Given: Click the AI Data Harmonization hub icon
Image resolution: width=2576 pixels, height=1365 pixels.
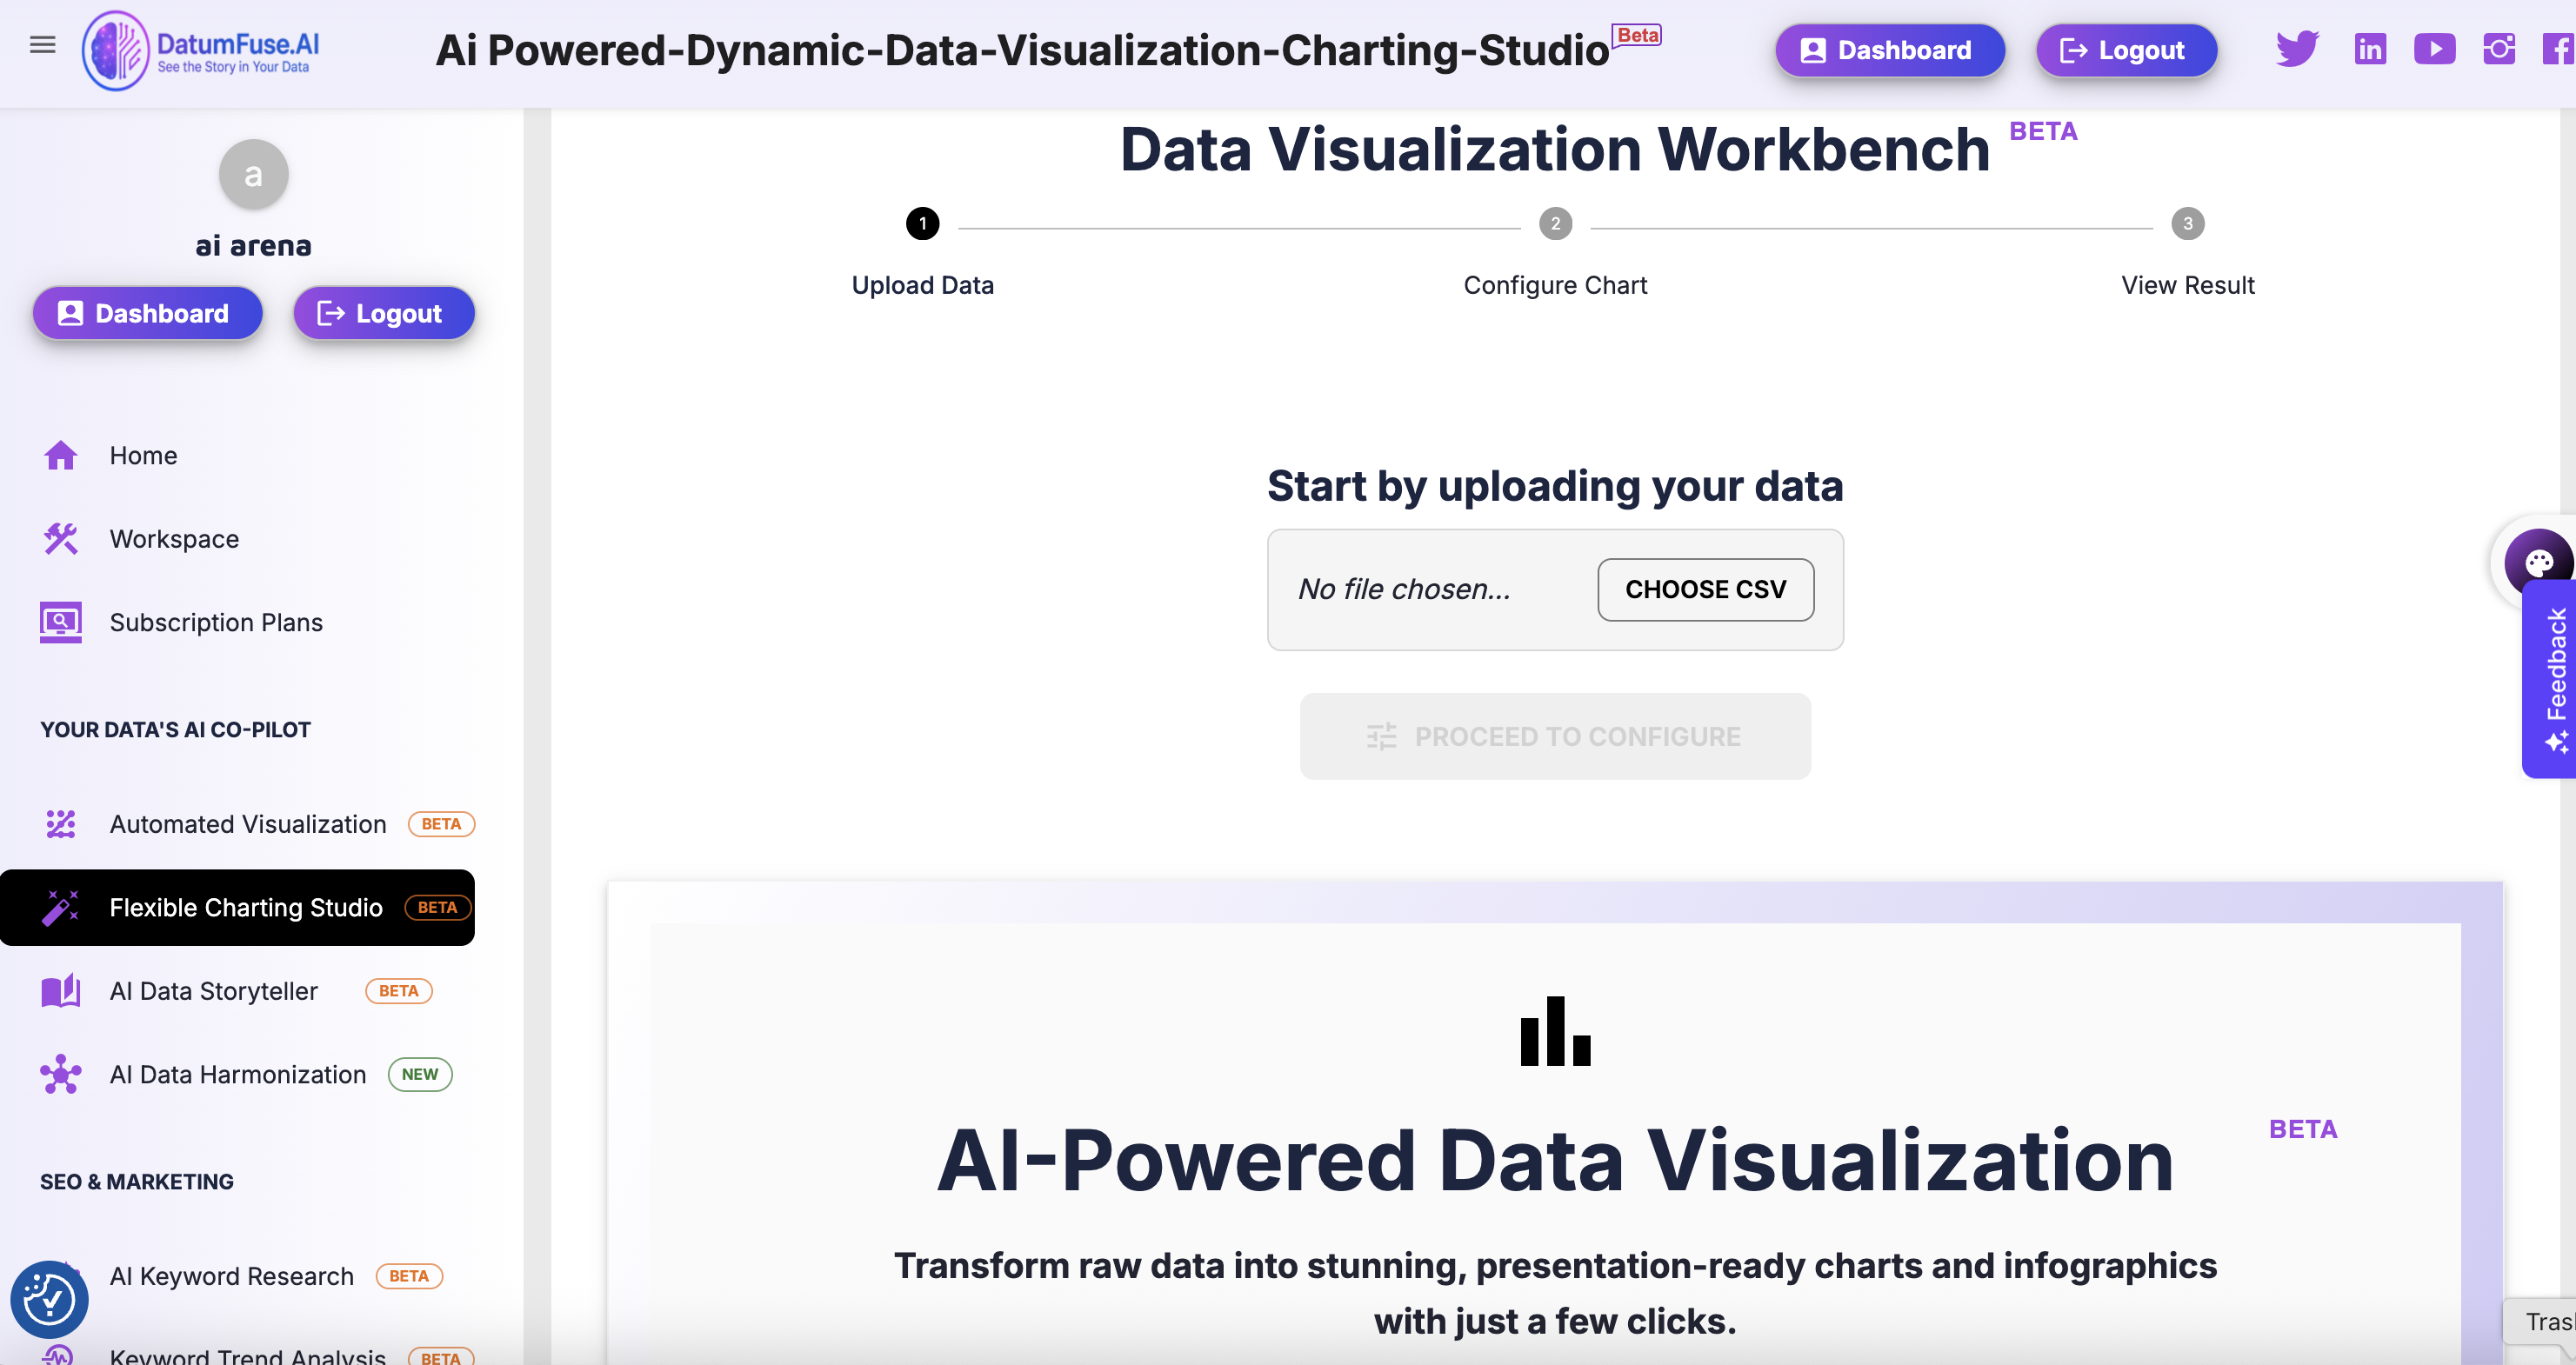Looking at the screenshot, I should tap(61, 1074).
